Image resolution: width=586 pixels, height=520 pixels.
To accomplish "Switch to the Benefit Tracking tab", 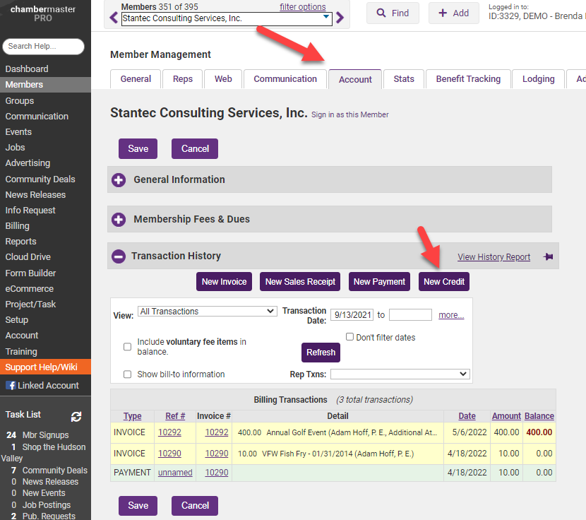I will tap(468, 79).
